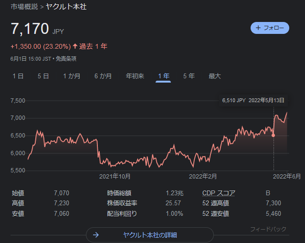Click the 安値 value 7,060
The width and height of the screenshot is (305, 243).
[62, 213]
